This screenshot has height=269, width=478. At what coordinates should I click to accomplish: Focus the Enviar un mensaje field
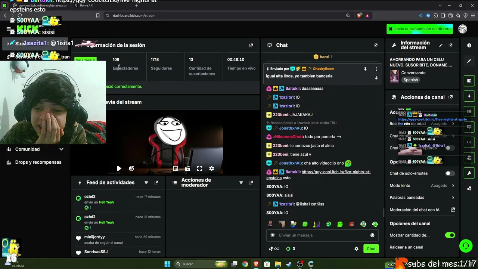(x=322, y=235)
